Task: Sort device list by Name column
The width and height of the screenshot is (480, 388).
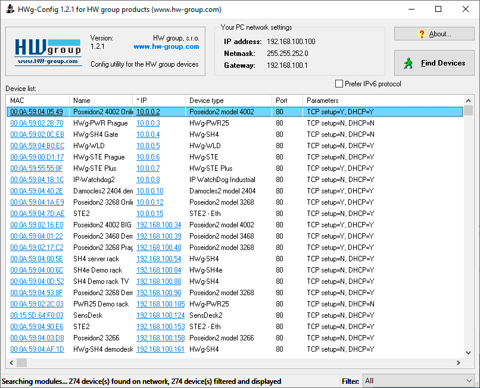Action: pyautogui.click(x=101, y=101)
